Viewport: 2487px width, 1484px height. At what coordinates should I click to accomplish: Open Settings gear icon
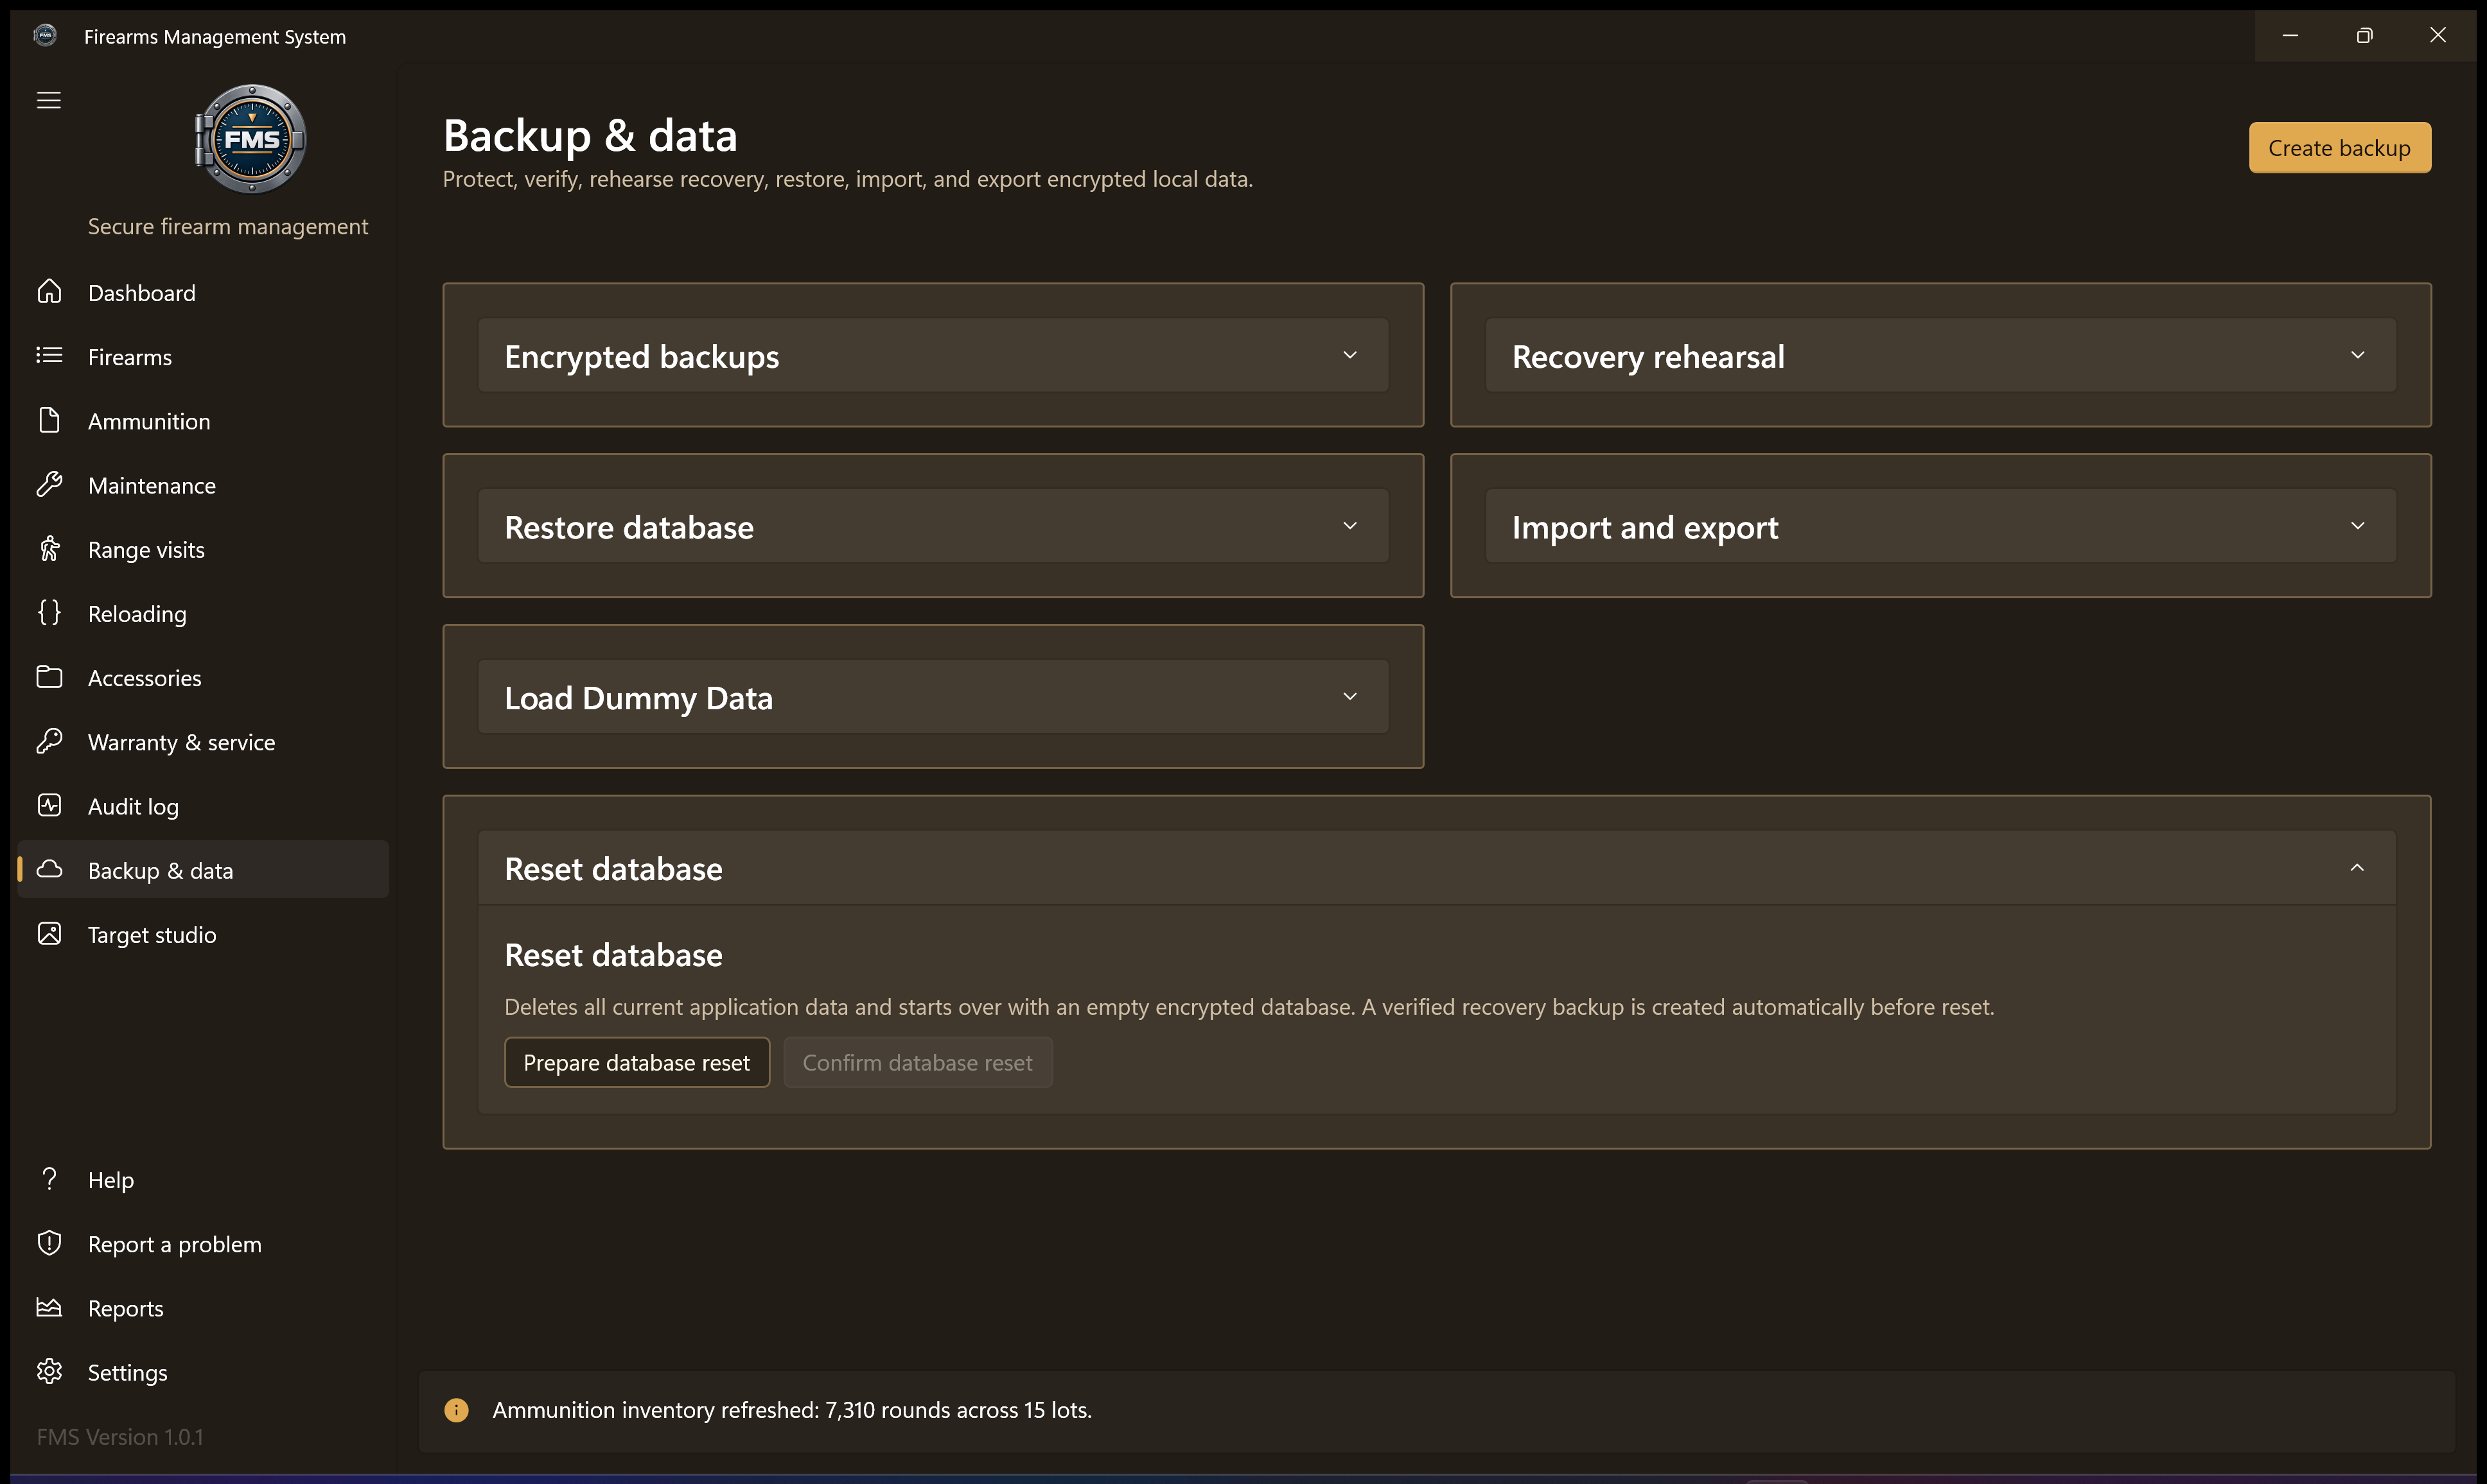coord(49,1372)
